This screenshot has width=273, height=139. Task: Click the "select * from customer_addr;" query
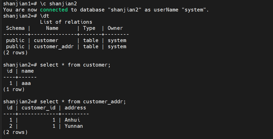coord(83,102)
